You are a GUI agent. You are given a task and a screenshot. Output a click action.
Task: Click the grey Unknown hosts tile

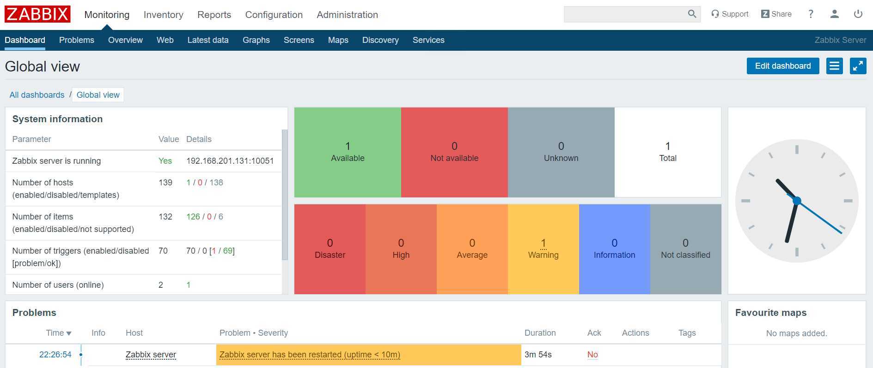click(561, 152)
